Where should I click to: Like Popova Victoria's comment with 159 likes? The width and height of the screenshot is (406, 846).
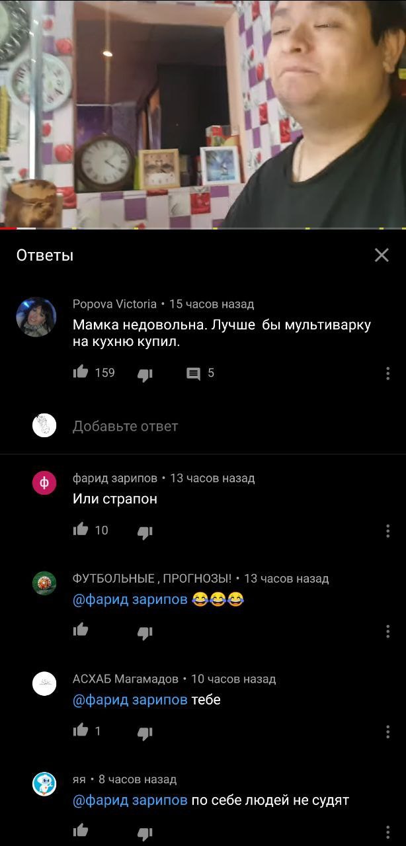(x=81, y=373)
